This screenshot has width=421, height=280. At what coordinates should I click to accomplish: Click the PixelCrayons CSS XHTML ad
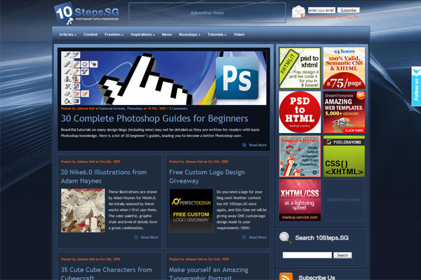click(344, 156)
